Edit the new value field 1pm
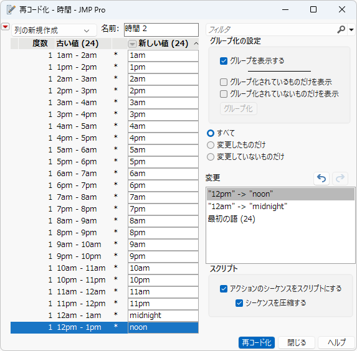This screenshot has height=351, width=357. tap(163, 67)
